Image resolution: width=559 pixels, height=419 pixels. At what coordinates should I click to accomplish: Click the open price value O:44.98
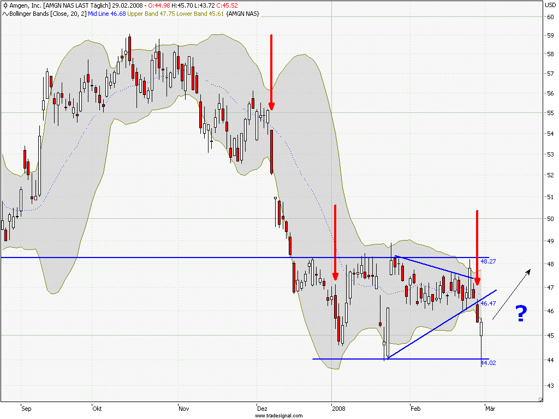pyautogui.click(x=159, y=5)
